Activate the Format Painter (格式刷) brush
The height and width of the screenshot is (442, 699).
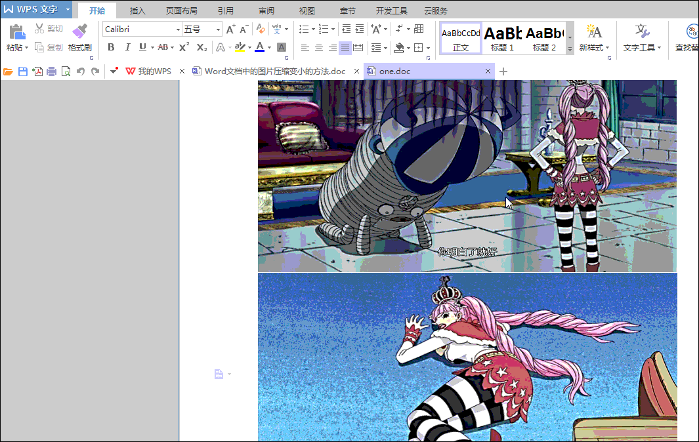80,31
